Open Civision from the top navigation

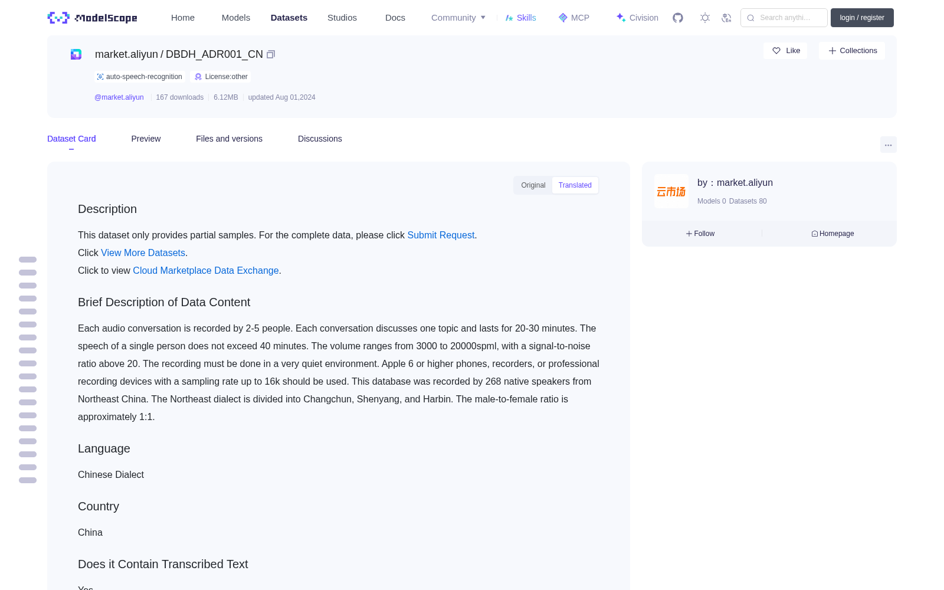pyautogui.click(x=637, y=18)
